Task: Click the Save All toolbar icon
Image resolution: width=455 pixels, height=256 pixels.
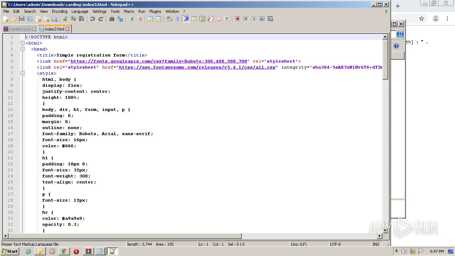Action: pos(30,19)
